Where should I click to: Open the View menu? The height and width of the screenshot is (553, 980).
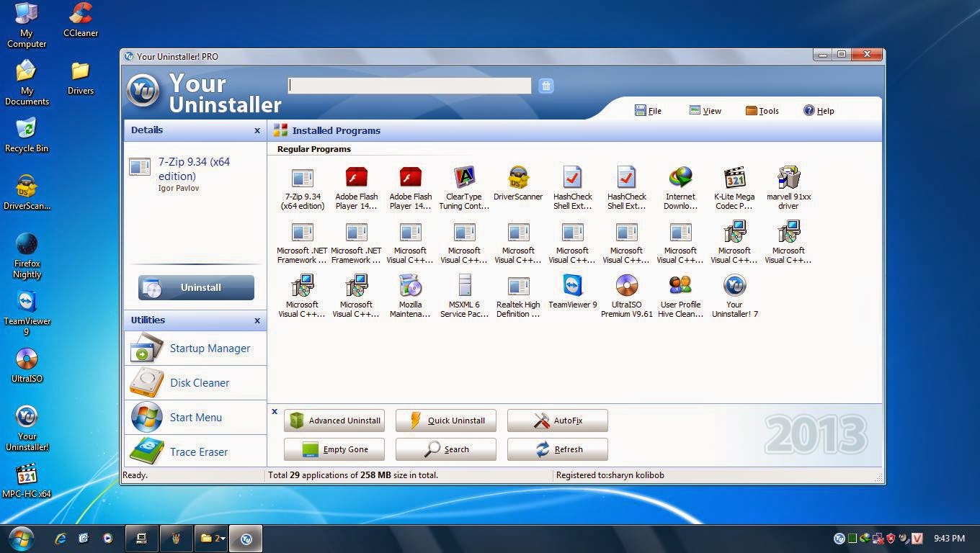point(705,111)
